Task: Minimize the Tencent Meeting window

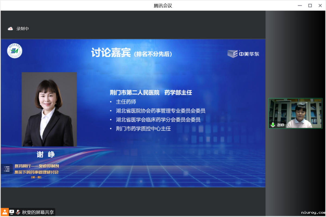Action: pyautogui.click(x=299, y=5)
